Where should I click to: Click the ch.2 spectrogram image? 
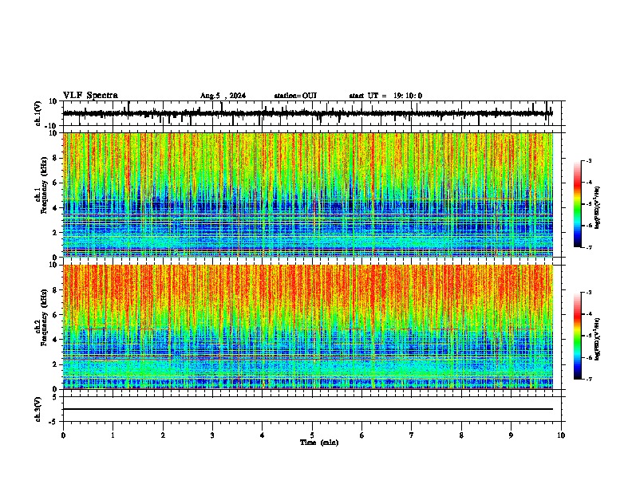coord(308,327)
